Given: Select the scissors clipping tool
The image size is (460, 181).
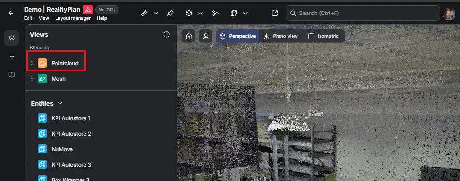Looking at the screenshot, I should click(x=215, y=13).
